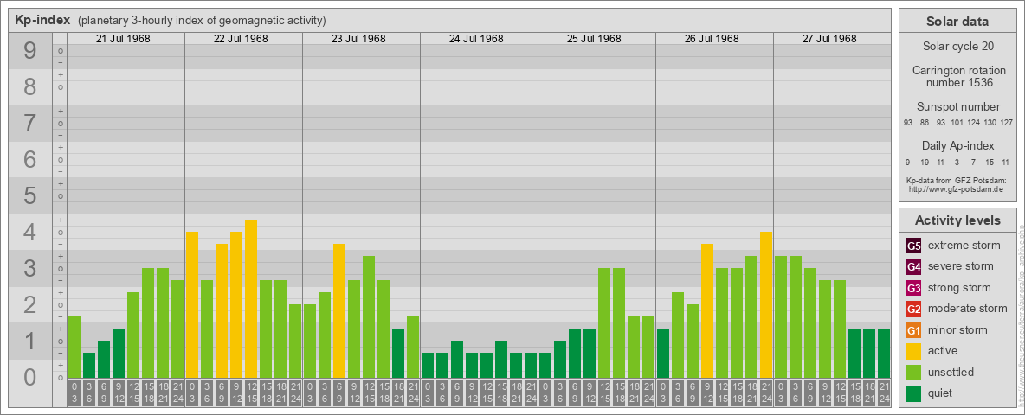Viewport: 1025px width, 415px height.
Task: Click the Kp-data from GFZ Potsdam text
Action: [x=957, y=181]
